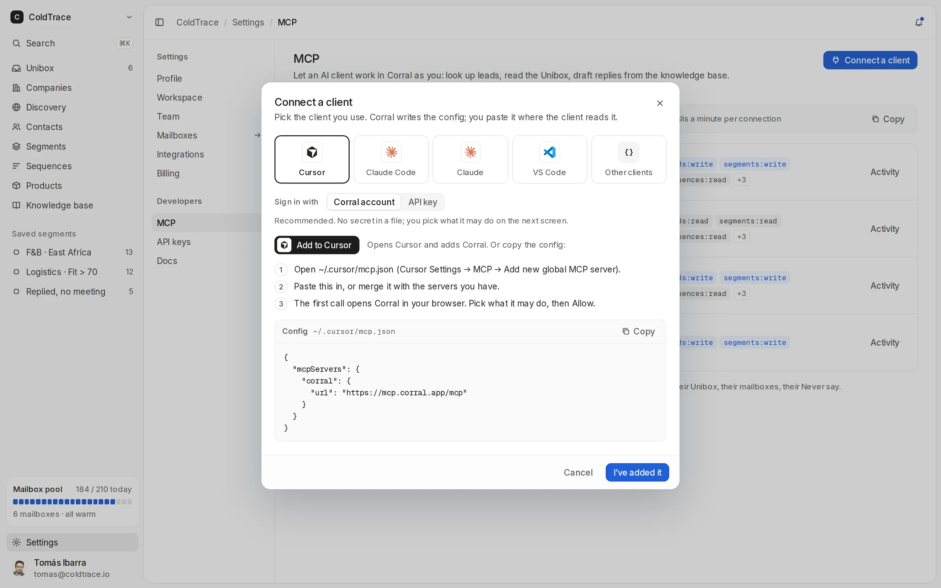Toggle the sidebar panel icon
This screenshot has width=941, height=588.
coord(159,22)
